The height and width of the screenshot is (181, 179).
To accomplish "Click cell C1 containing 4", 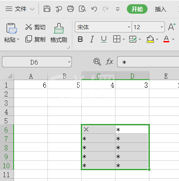I will (x=98, y=85).
